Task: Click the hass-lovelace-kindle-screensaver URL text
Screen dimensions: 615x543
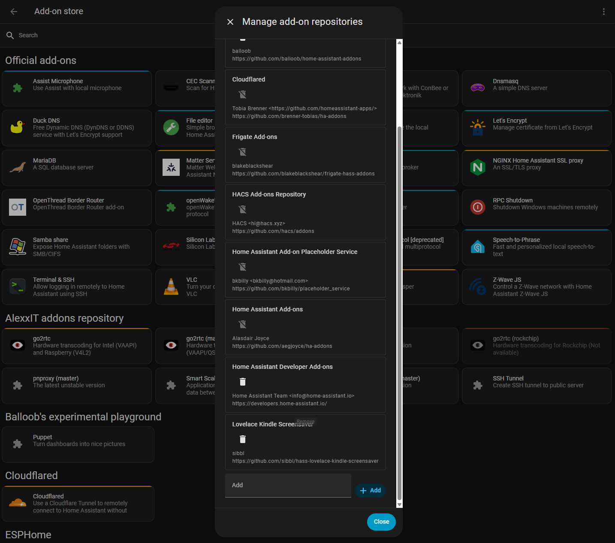Action: pos(305,461)
